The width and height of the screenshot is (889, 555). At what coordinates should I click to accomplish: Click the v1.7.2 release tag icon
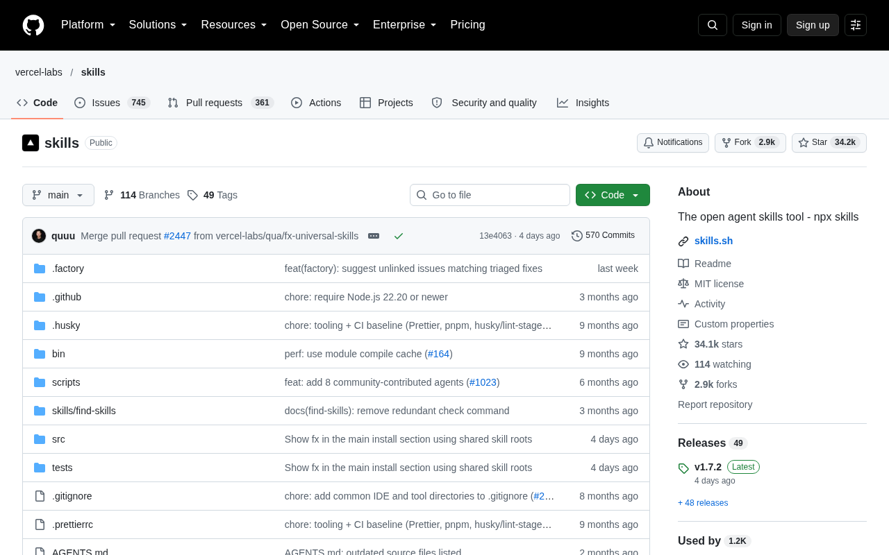[683, 468]
